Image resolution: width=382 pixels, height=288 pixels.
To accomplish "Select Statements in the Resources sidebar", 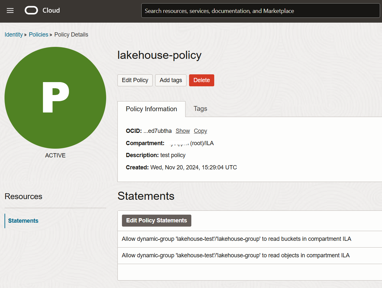I will (x=23, y=221).
